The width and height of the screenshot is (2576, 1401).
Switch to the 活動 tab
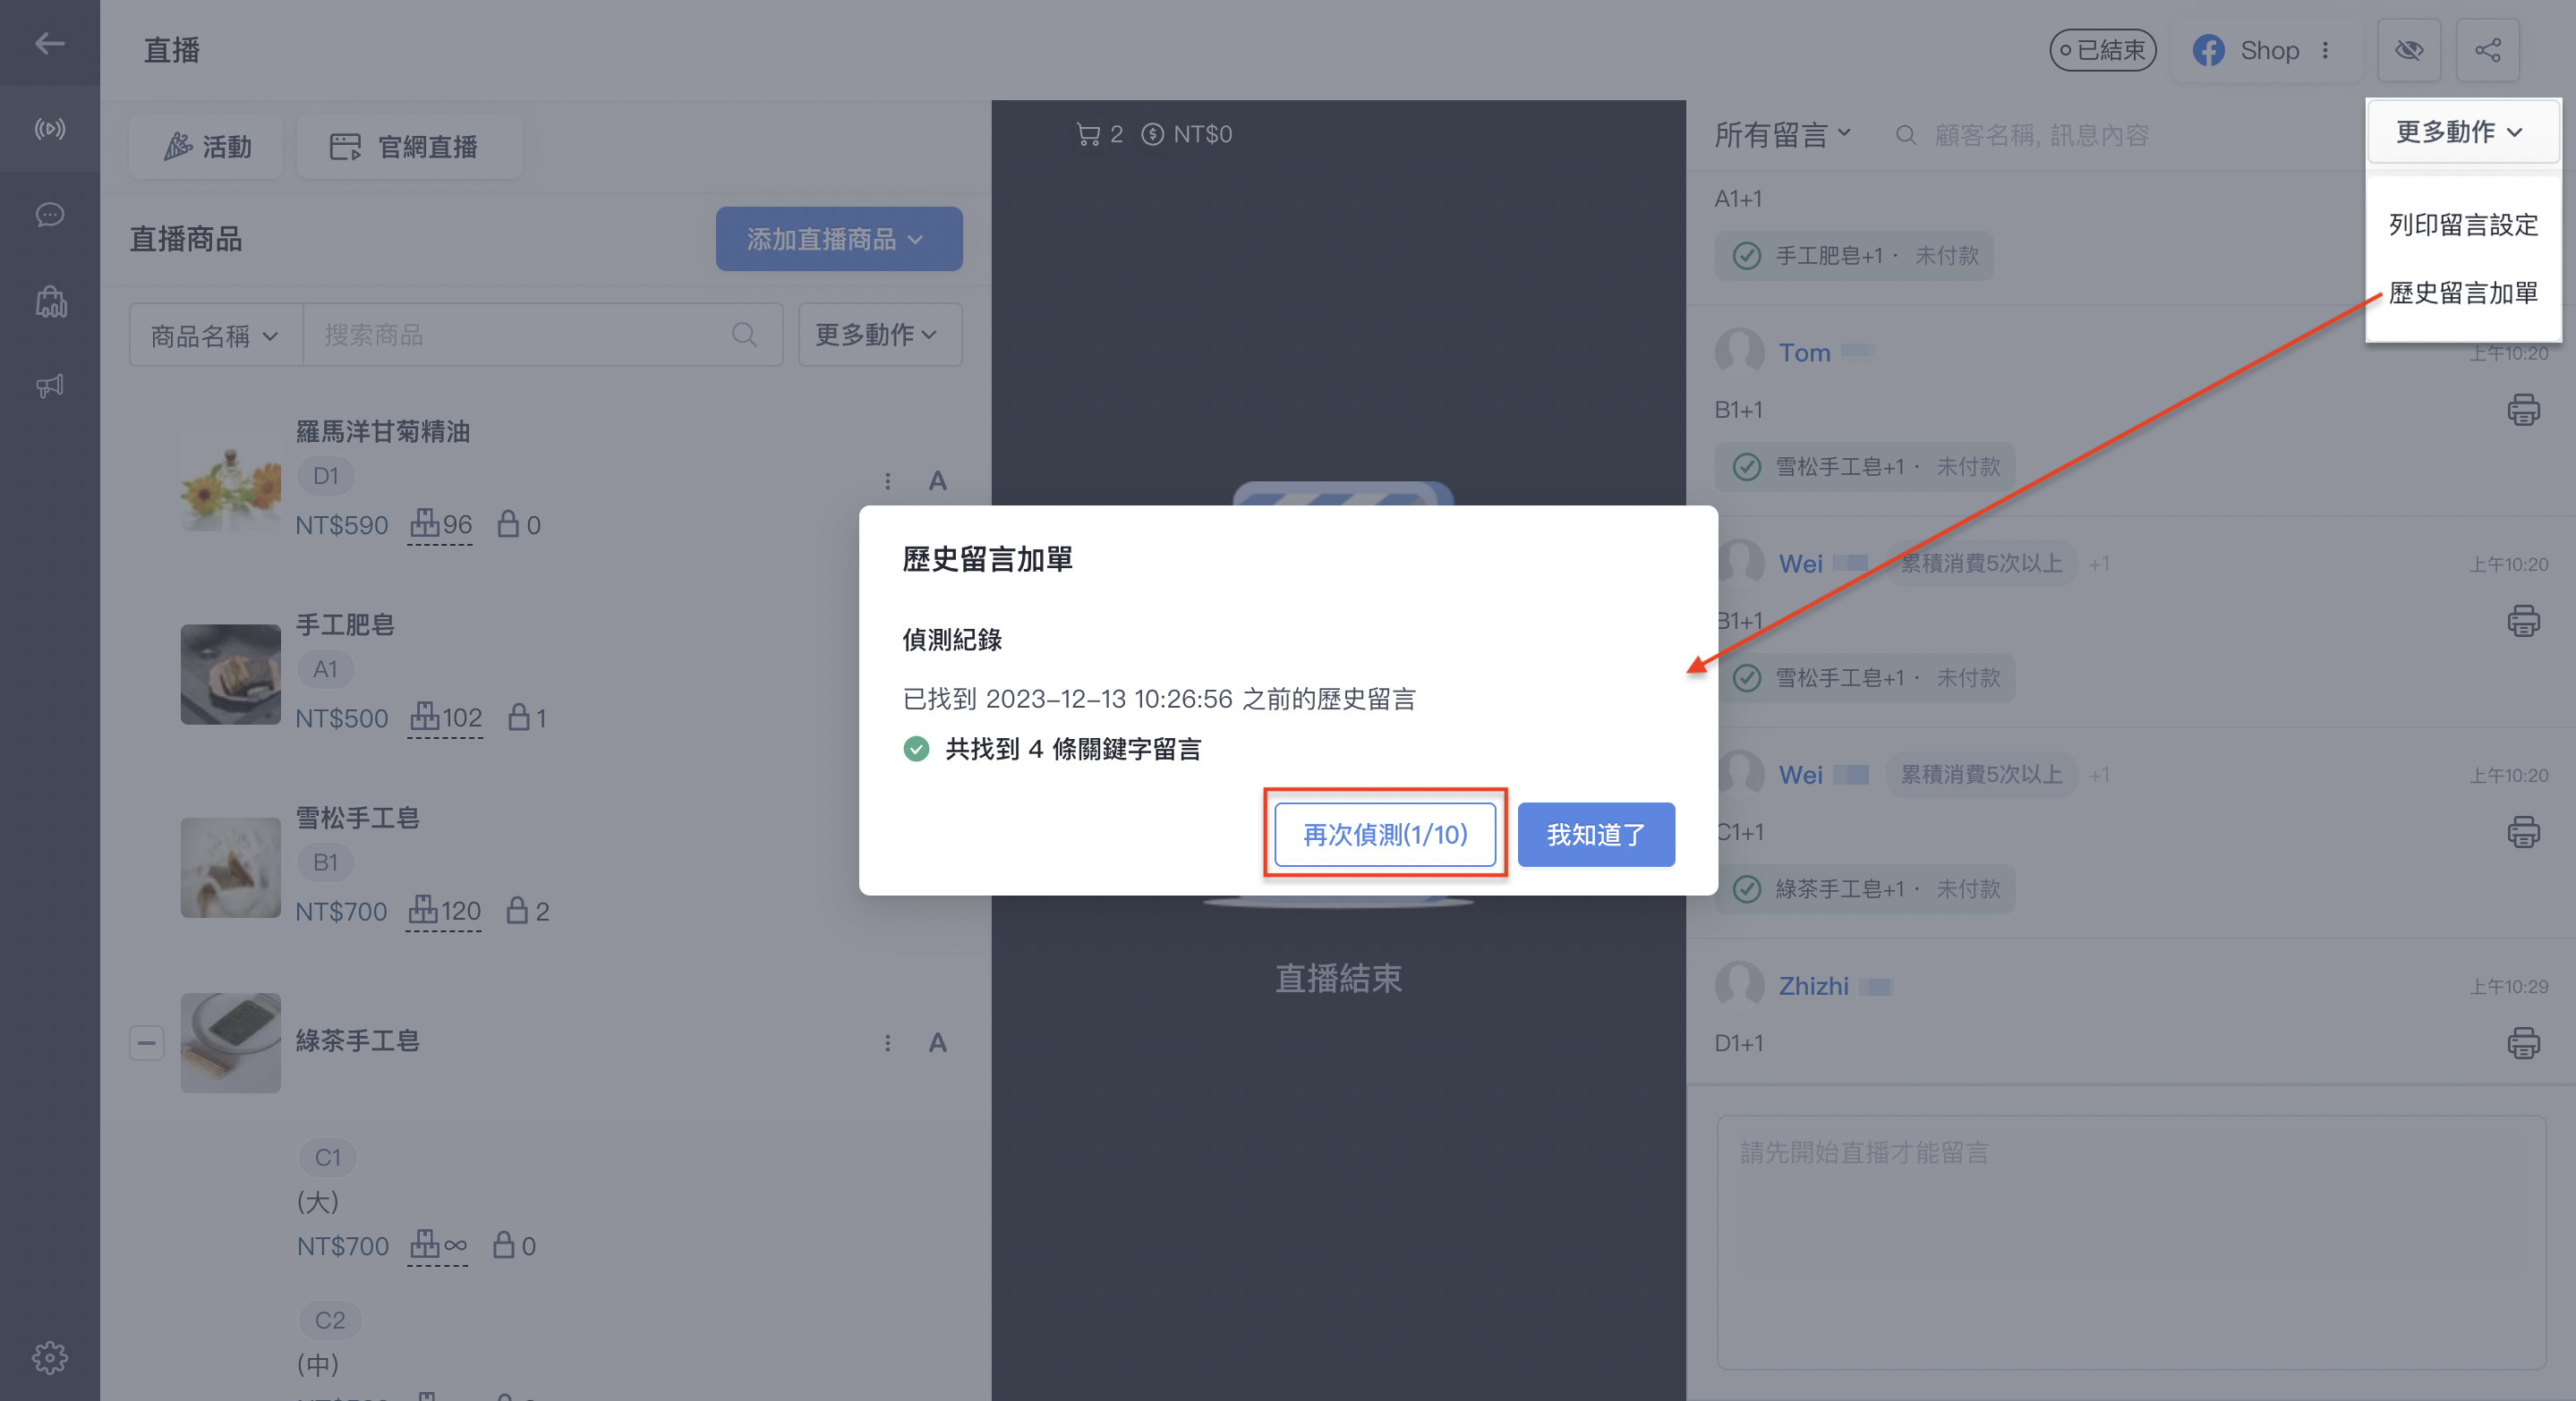click(207, 147)
